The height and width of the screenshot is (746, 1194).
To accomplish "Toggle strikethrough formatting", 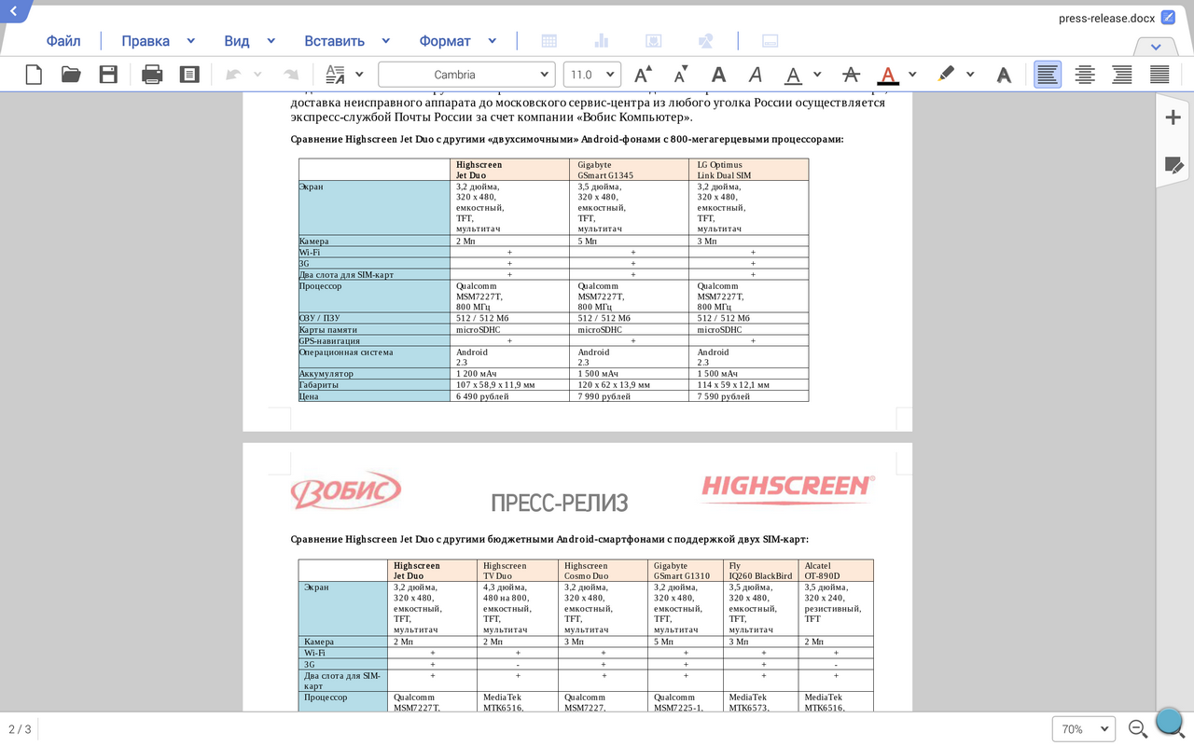I will tap(851, 75).
